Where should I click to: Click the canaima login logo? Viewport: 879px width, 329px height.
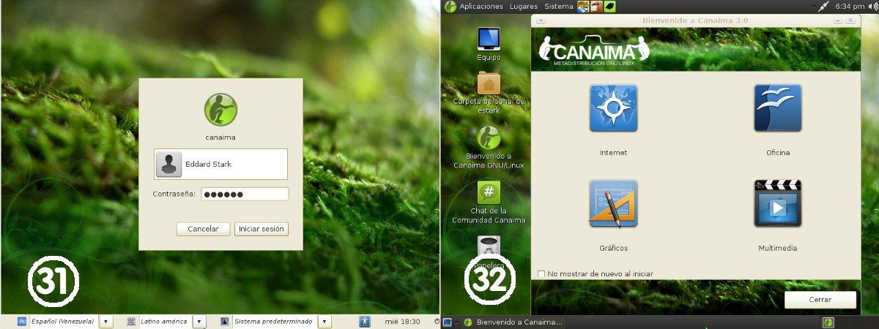220,110
